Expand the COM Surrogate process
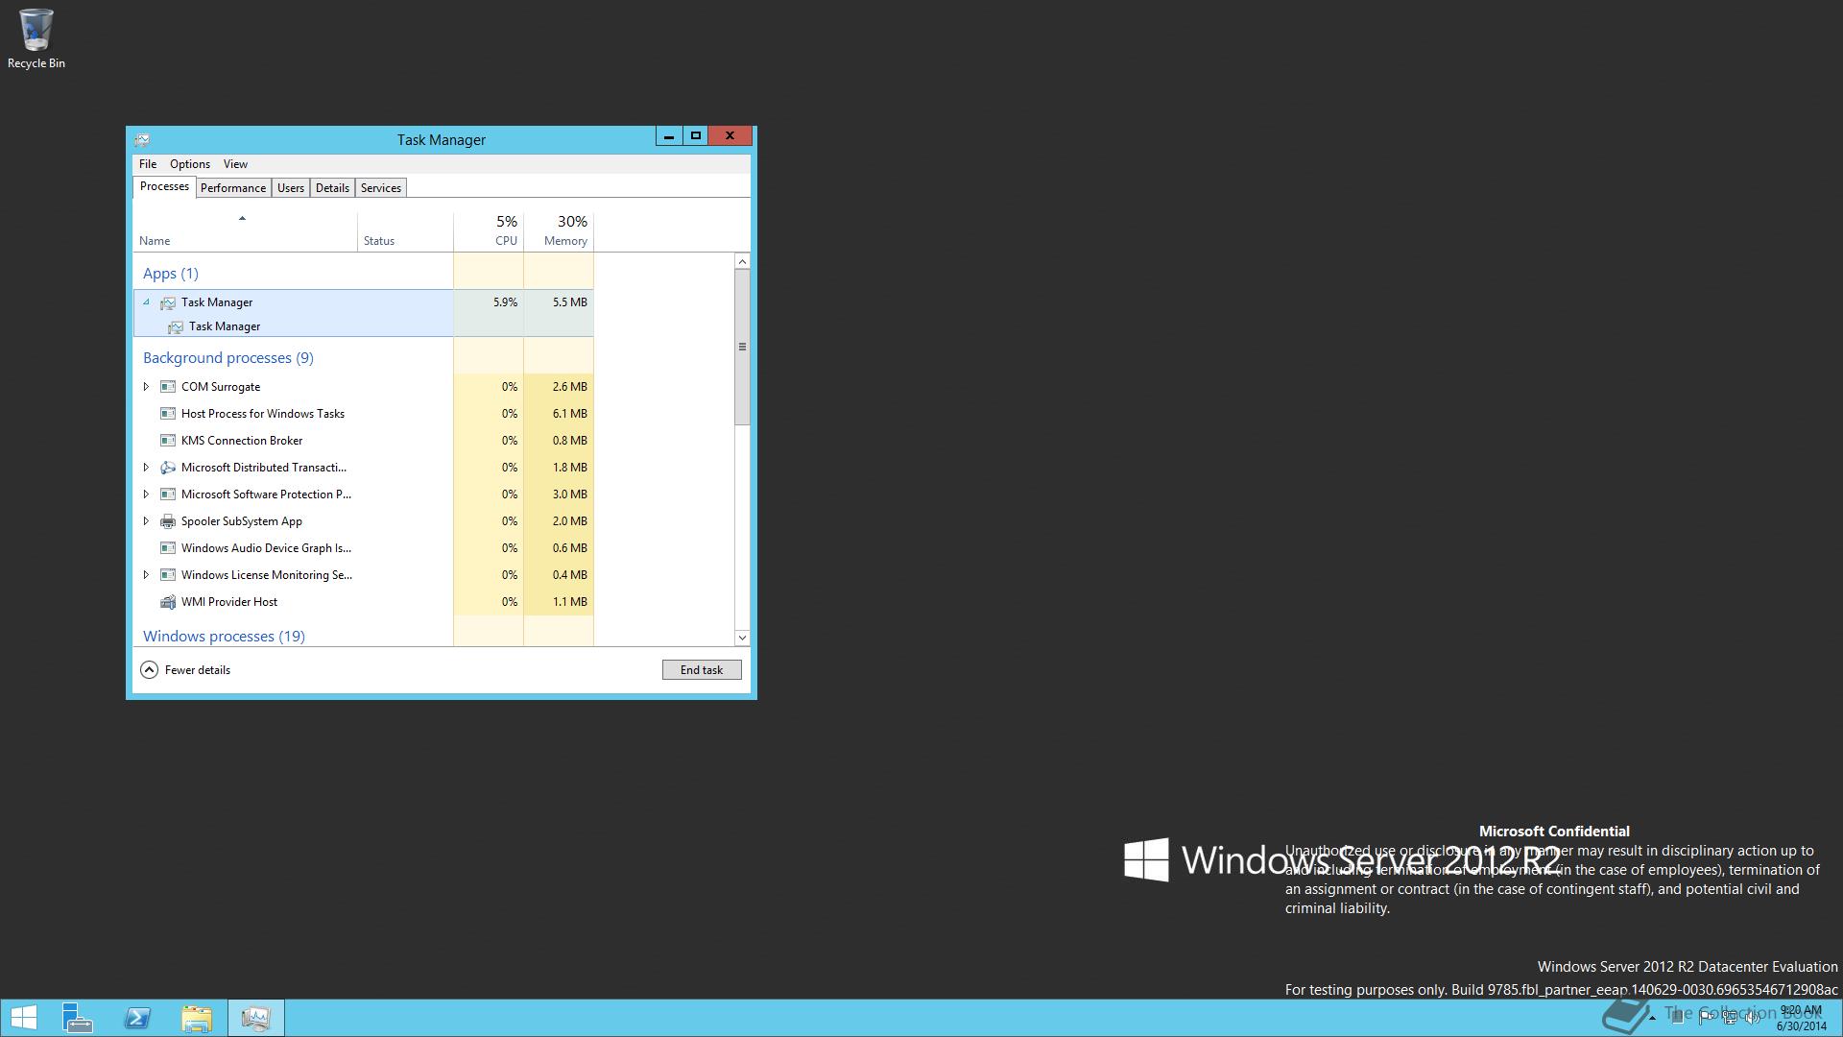Image resolution: width=1843 pixels, height=1037 pixels. 146,387
